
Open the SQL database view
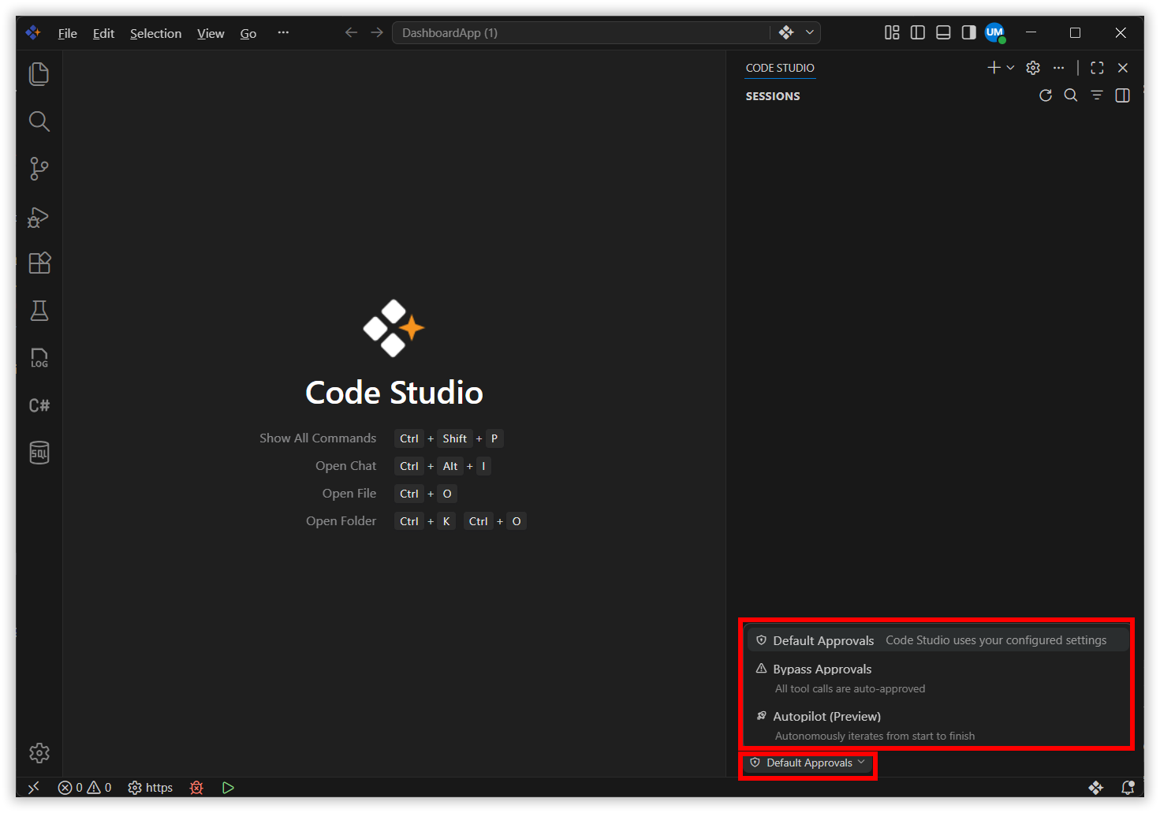tap(39, 453)
